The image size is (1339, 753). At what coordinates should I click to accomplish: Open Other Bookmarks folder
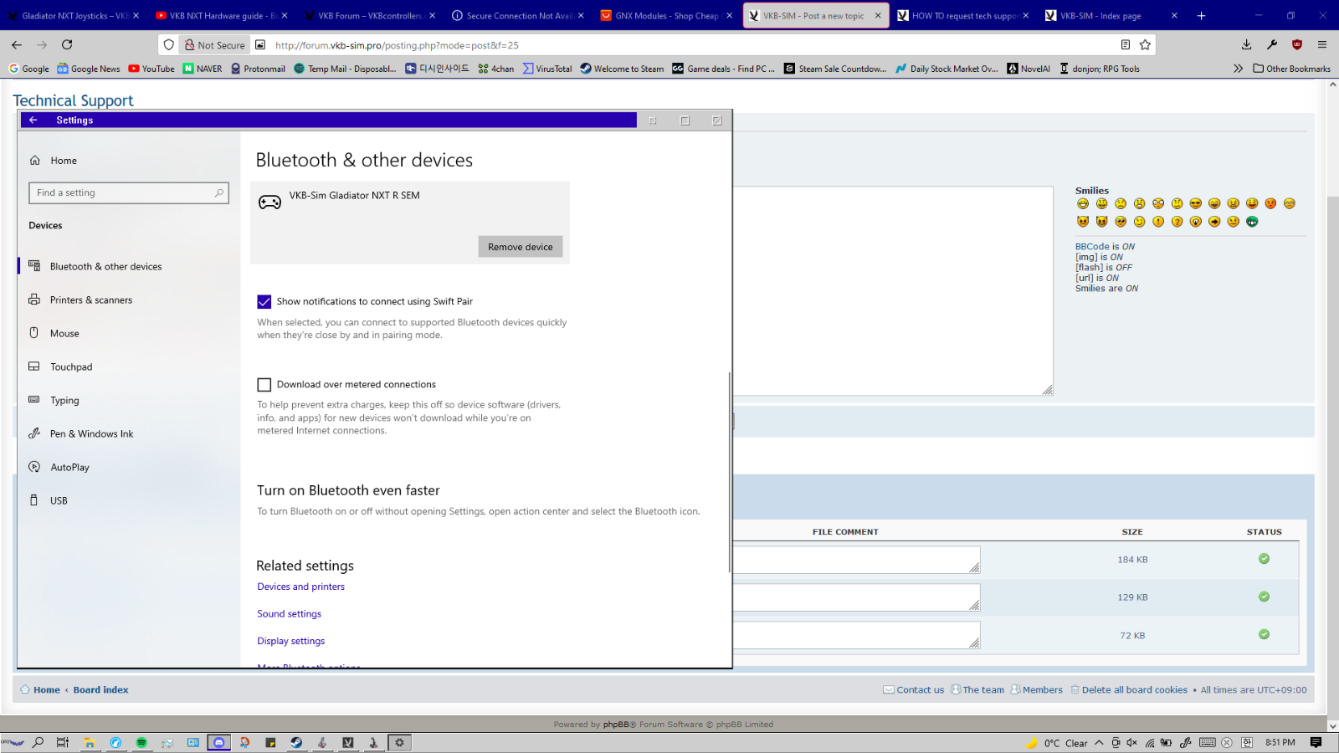click(x=1291, y=69)
